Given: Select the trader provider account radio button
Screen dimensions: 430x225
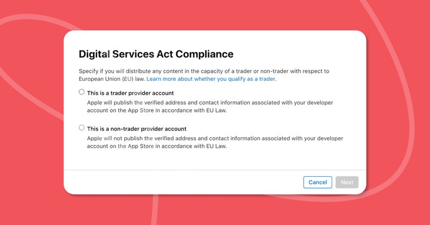Looking at the screenshot, I should pos(82,92).
